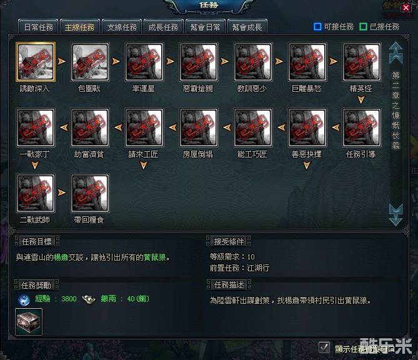Close the 任務 window with red X
The height and width of the screenshot is (360, 418).
(x=406, y=7)
